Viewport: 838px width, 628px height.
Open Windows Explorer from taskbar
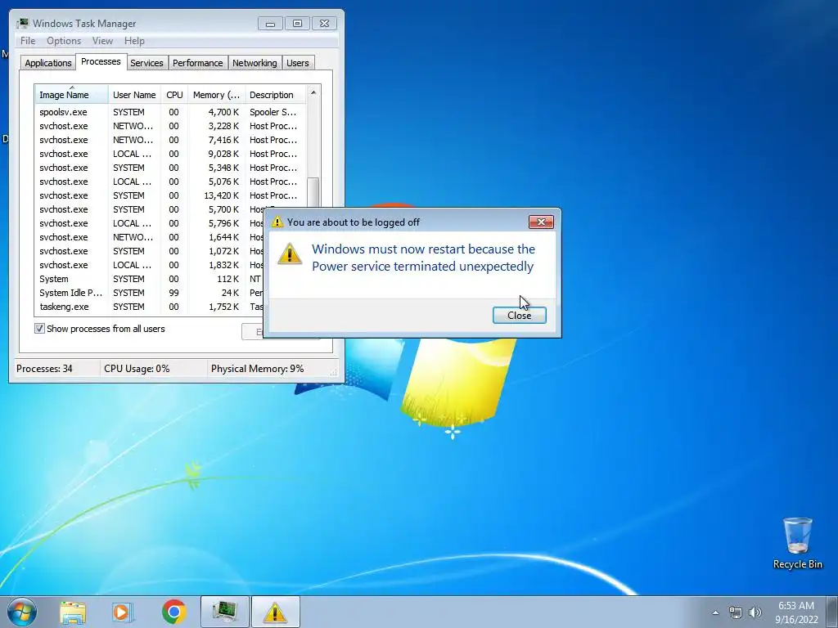pos(73,612)
